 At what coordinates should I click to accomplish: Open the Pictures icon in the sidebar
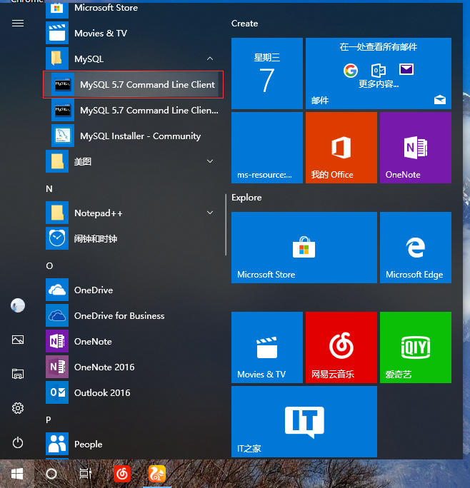coord(18,340)
